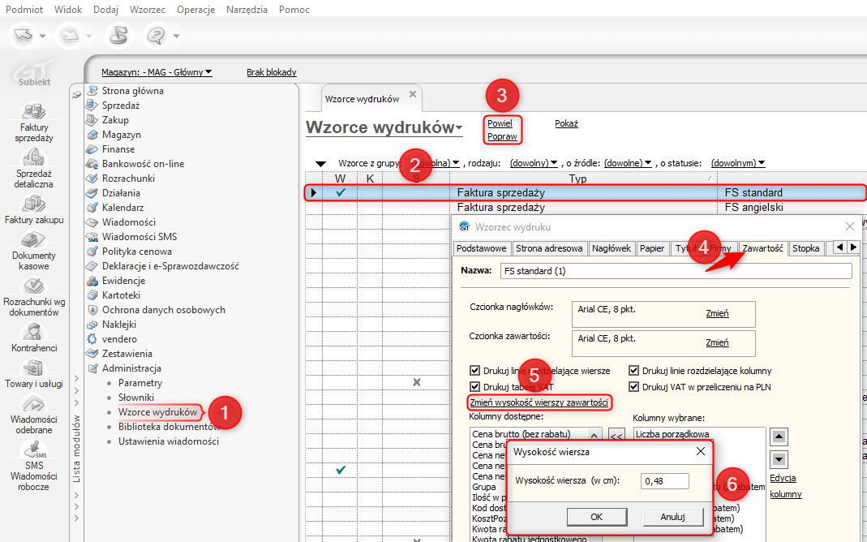The width and height of the screenshot is (867, 542).
Task: Open the Operacje menu
Action: click(x=195, y=10)
